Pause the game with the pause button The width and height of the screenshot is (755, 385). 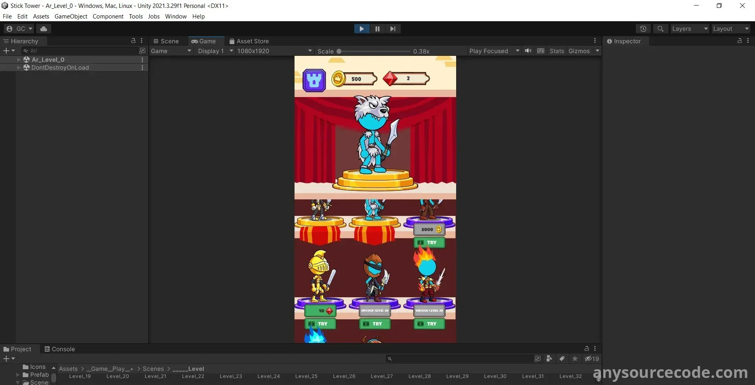click(377, 29)
